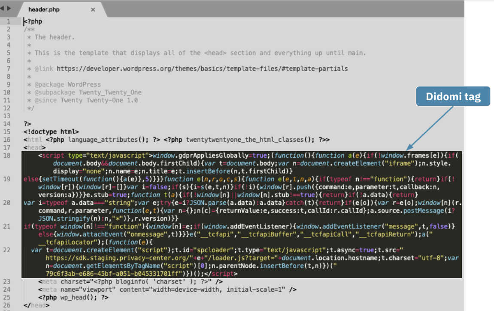Close the header.php tab
Screen dimensions: 494x311
pos(93,10)
